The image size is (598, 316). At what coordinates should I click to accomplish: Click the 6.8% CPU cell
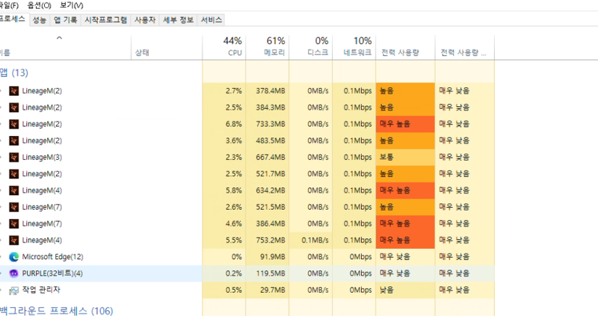[224, 124]
